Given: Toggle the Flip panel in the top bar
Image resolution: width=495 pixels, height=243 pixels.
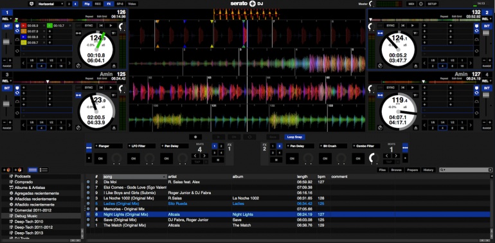Looking at the screenshot, I should [87, 4].
